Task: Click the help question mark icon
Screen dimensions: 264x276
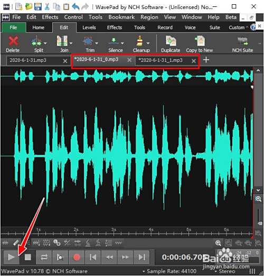Action: pos(253,27)
